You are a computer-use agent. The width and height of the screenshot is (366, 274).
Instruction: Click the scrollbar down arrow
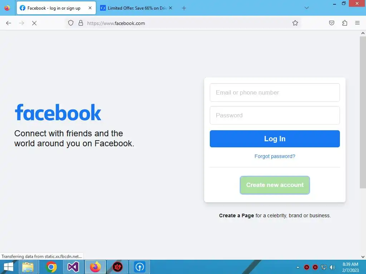click(x=363, y=257)
